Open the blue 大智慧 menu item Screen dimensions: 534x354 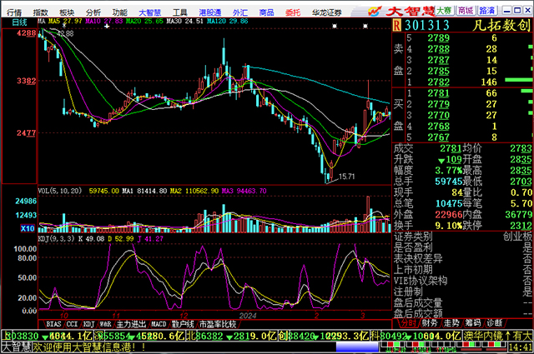click(x=150, y=12)
